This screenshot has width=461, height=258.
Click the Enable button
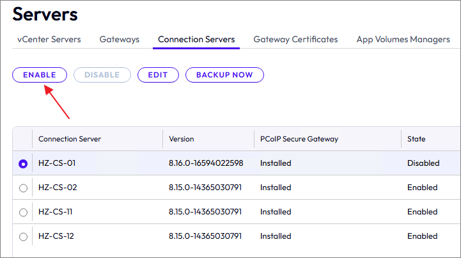coord(39,75)
